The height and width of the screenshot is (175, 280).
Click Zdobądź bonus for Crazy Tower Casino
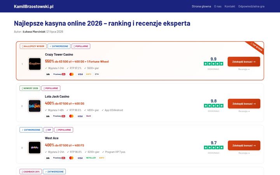click(244, 61)
